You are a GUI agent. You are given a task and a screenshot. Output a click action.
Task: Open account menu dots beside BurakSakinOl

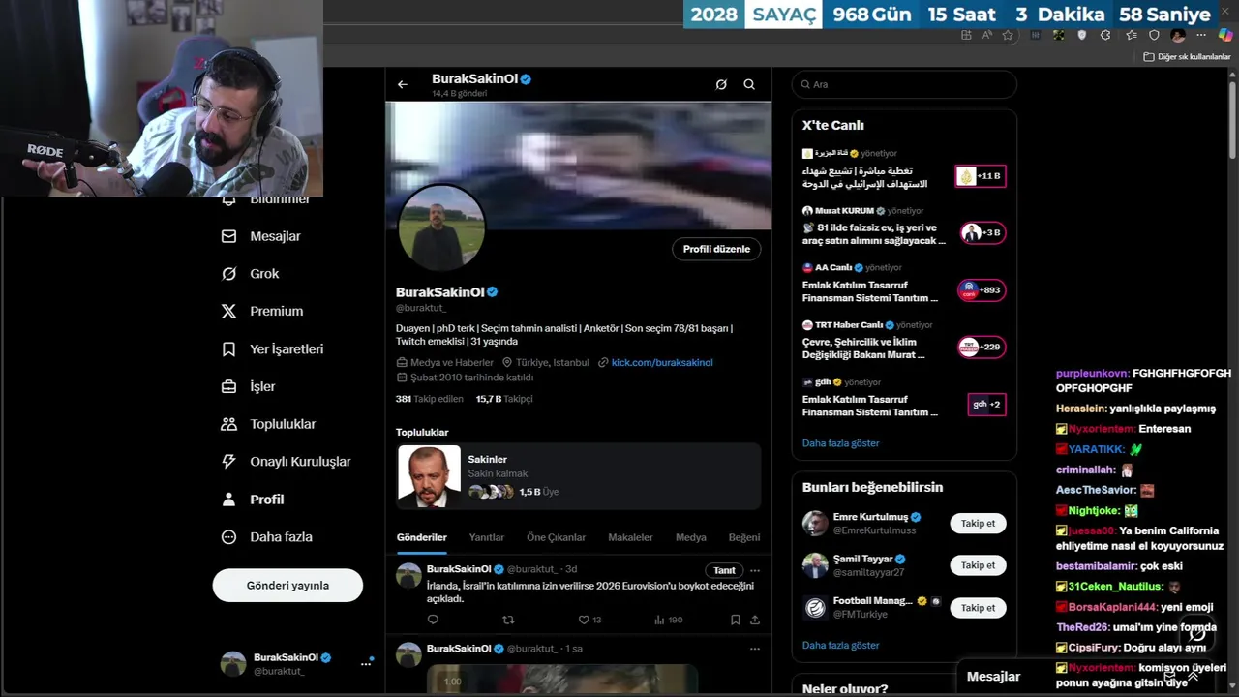[366, 663]
